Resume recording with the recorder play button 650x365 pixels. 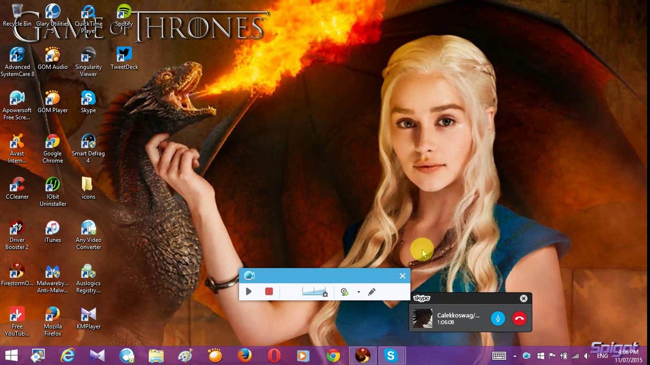[x=249, y=291]
